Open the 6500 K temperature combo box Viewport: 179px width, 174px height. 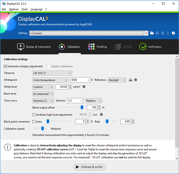tap(80, 80)
